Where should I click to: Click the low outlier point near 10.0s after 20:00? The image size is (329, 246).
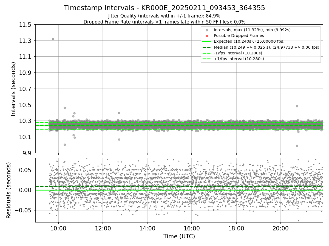297,146
